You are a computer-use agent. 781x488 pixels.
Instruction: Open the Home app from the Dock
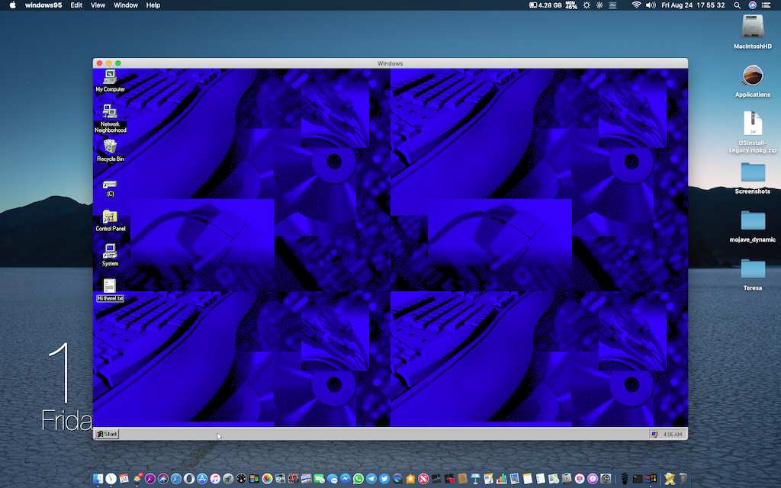(x=410, y=479)
